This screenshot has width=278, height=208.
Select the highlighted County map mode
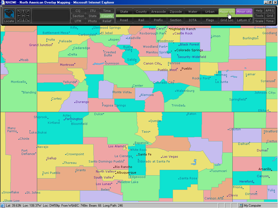[107, 16]
